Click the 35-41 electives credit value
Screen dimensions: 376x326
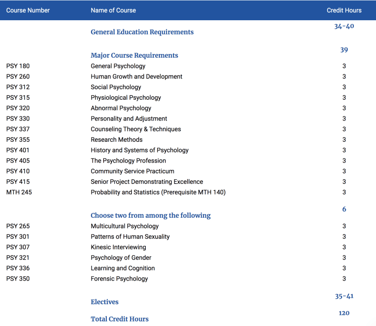[344, 297]
